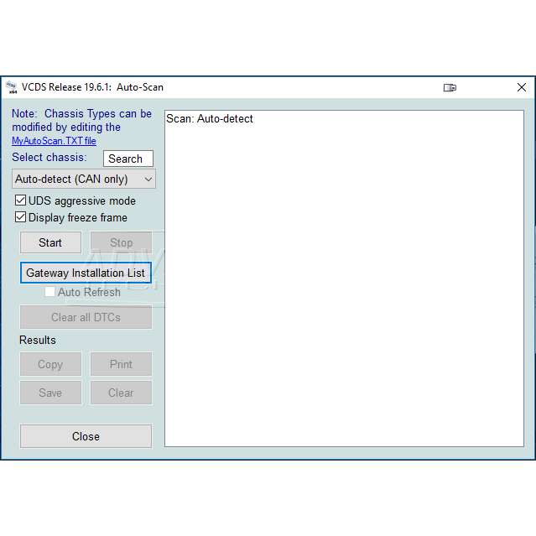The image size is (536, 536).
Task: Toggle UDS aggressive mode checkbox
Action: pyautogui.click(x=20, y=200)
